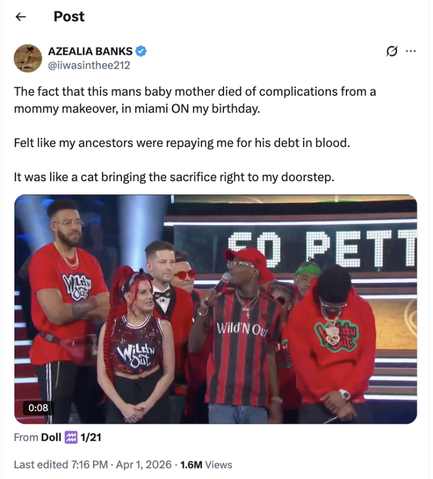Click the Apr 1, 2026 date
This screenshot has width=433, height=479.
(144, 465)
